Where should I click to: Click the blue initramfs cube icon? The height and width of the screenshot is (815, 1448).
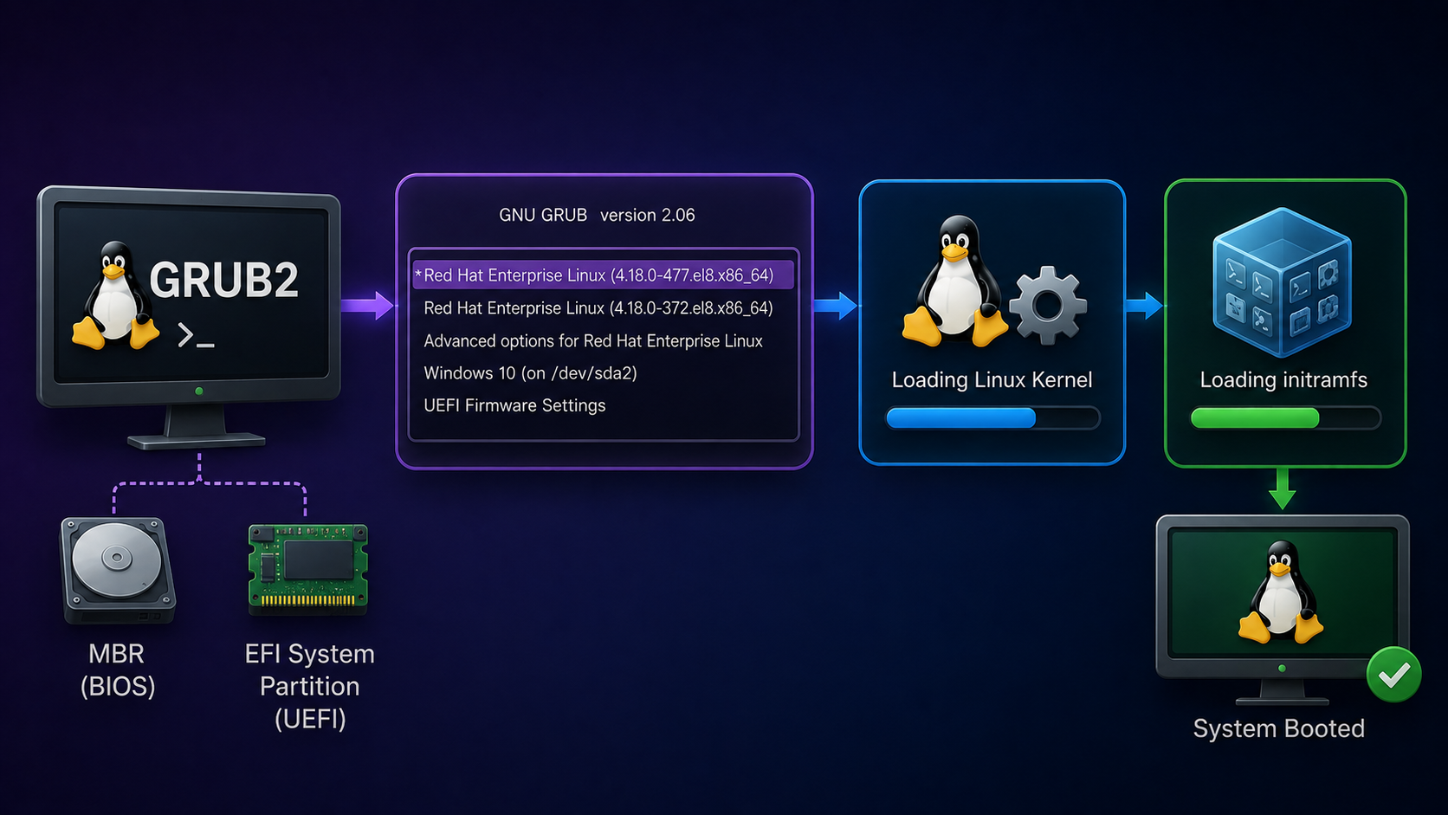coord(1282,282)
